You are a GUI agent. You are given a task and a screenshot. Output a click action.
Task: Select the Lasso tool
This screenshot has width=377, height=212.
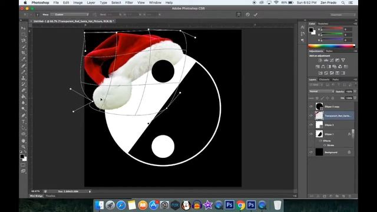(24, 41)
